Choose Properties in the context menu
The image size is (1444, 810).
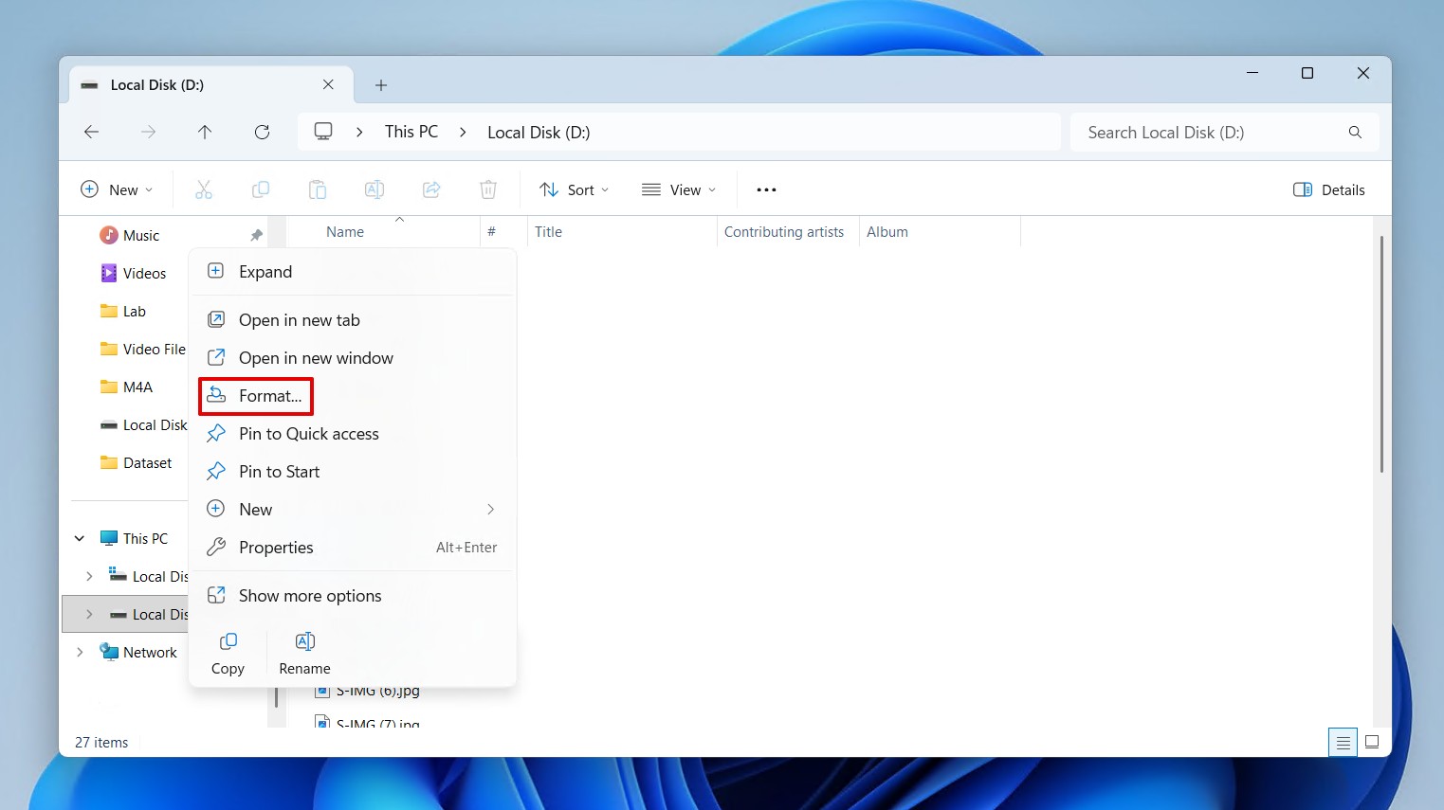tap(276, 548)
